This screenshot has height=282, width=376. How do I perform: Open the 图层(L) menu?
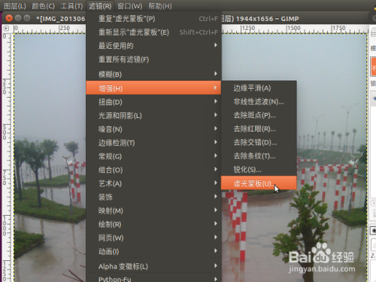pos(15,6)
